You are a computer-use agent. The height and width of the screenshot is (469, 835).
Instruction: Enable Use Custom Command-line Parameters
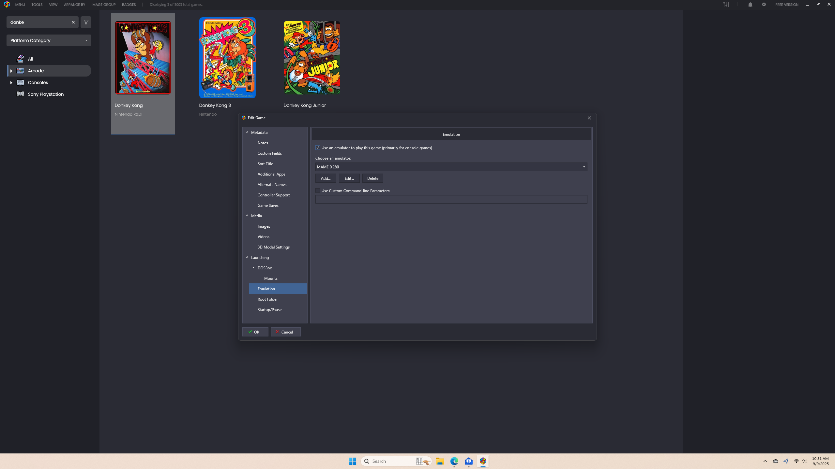point(318,191)
